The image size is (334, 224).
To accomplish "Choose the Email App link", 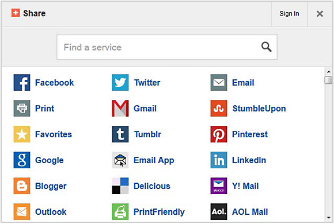I will click(x=154, y=160).
